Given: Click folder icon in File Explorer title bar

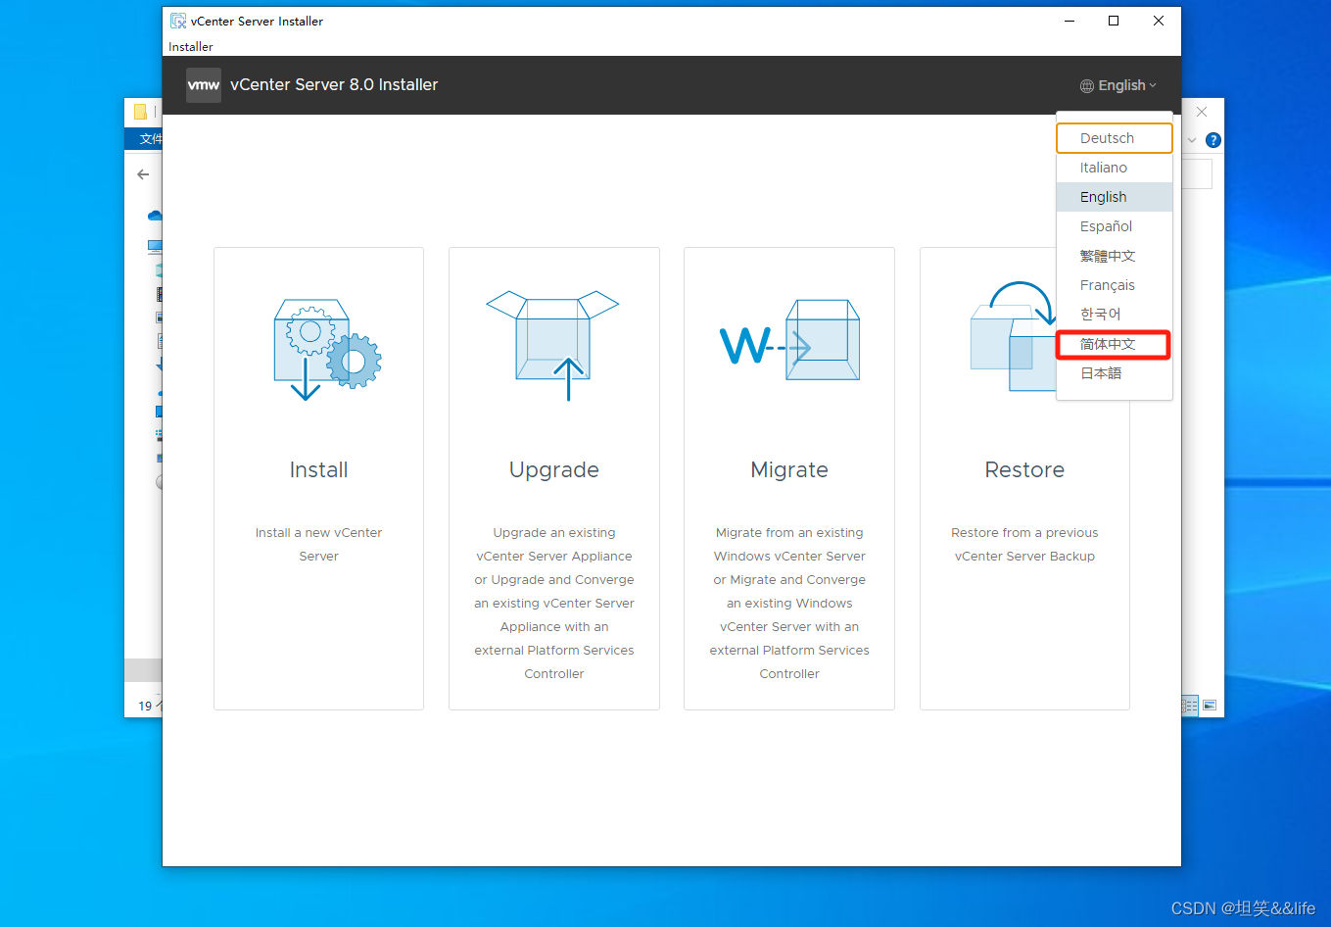Looking at the screenshot, I should 141,112.
